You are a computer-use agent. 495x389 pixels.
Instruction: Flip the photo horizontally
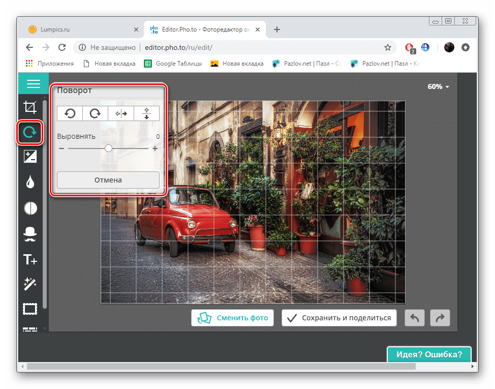tap(121, 113)
